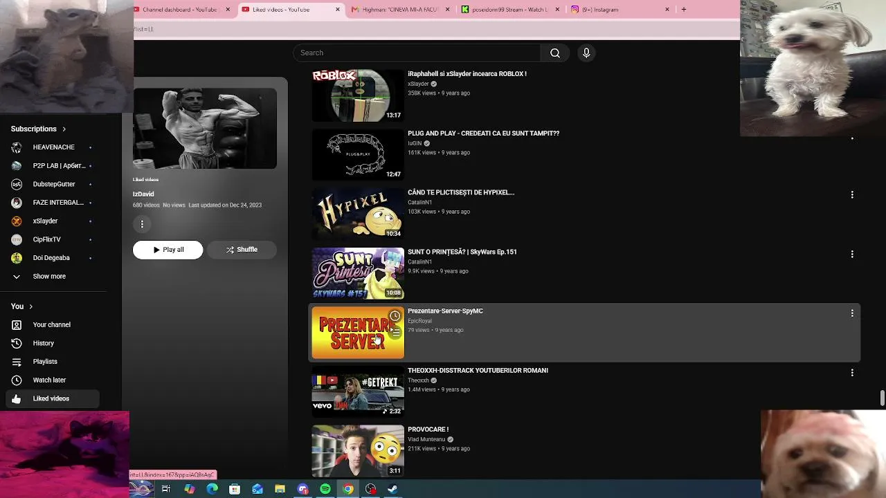Open OBS Studio from the taskbar

tap(370, 489)
